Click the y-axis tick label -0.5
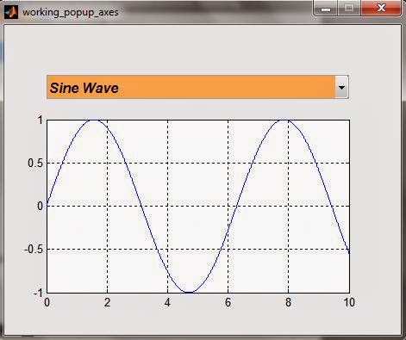The width and height of the screenshot is (406, 340). (34, 250)
